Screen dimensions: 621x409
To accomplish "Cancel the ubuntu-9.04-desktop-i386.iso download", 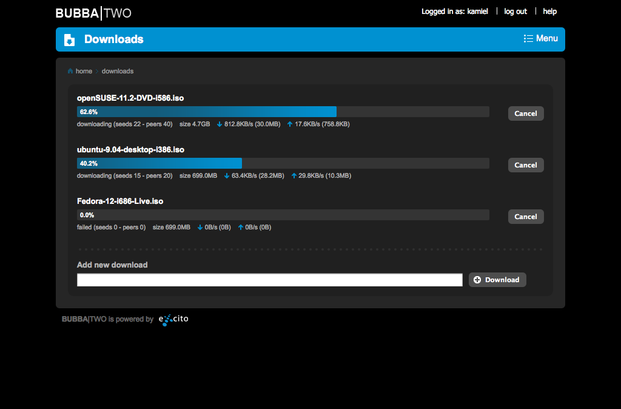I will coord(525,164).
